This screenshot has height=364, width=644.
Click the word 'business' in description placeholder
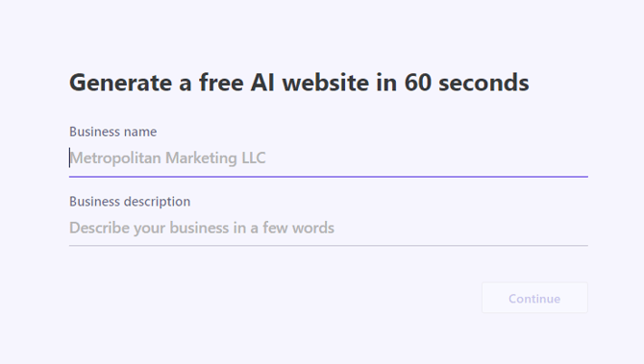[199, 228]
